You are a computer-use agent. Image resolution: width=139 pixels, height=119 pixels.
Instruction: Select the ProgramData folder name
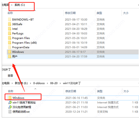21,47
